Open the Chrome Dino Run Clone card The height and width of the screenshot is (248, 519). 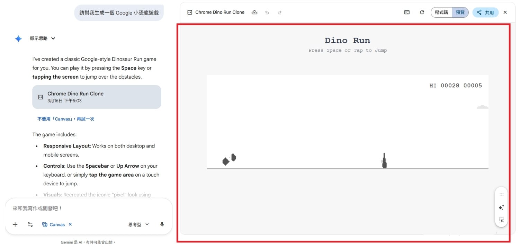click(x=97, y=97)
